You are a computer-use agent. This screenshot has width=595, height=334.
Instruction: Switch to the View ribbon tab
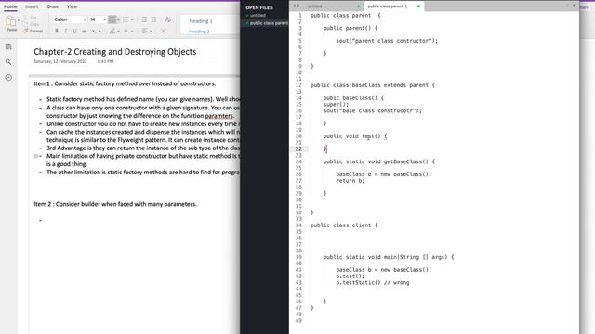click(72, 6)
